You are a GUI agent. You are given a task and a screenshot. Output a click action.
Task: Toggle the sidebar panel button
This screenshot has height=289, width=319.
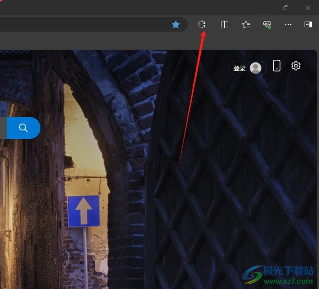click(x=308, y=24)
